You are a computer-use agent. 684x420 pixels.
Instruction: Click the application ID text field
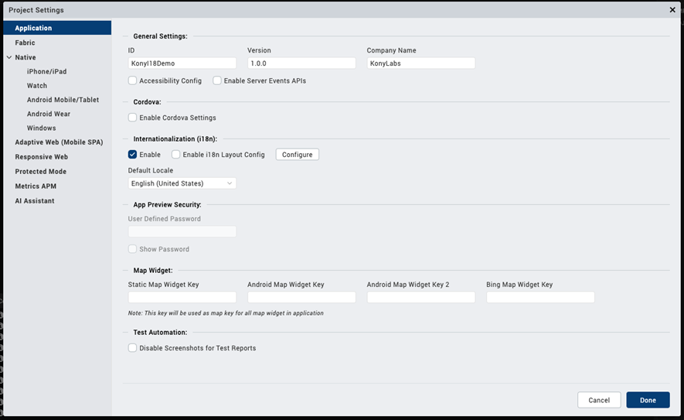182,63
